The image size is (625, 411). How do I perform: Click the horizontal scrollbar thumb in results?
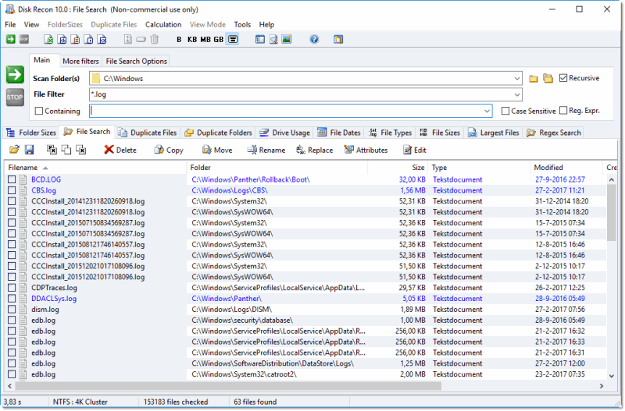[228, 386]
